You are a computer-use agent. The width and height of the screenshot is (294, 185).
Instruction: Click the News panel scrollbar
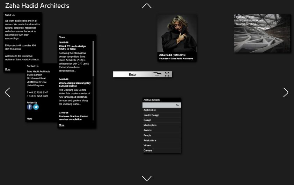coord(93,59)
